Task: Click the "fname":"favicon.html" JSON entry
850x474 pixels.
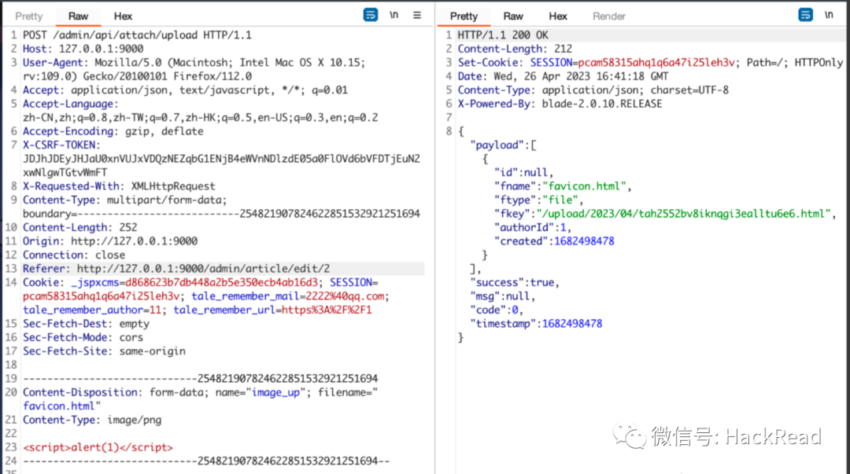Action: (x=563, y=186)
